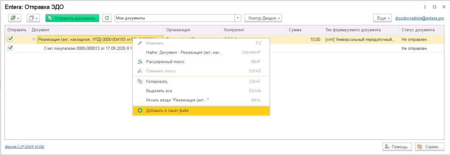The height and width of the screenshot is (155, 450).
Task: Click the copy icon in context menu
Action: click(140, 81)
